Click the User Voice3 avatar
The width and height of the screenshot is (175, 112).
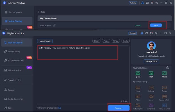pyautogui.click(x=151, y=46)
